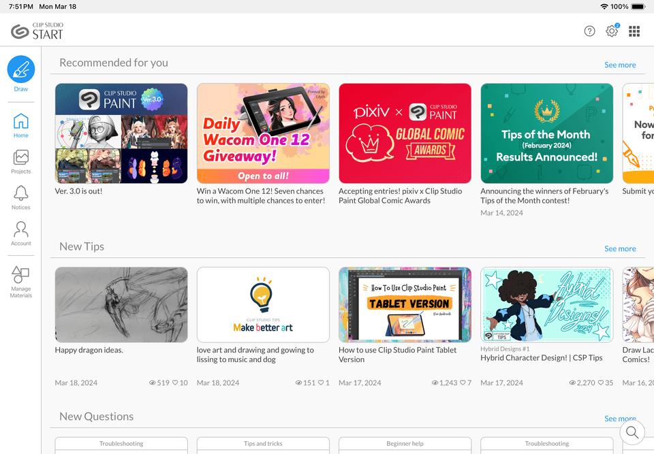
Task: Open the Notices bell icon
Action: 21,197
